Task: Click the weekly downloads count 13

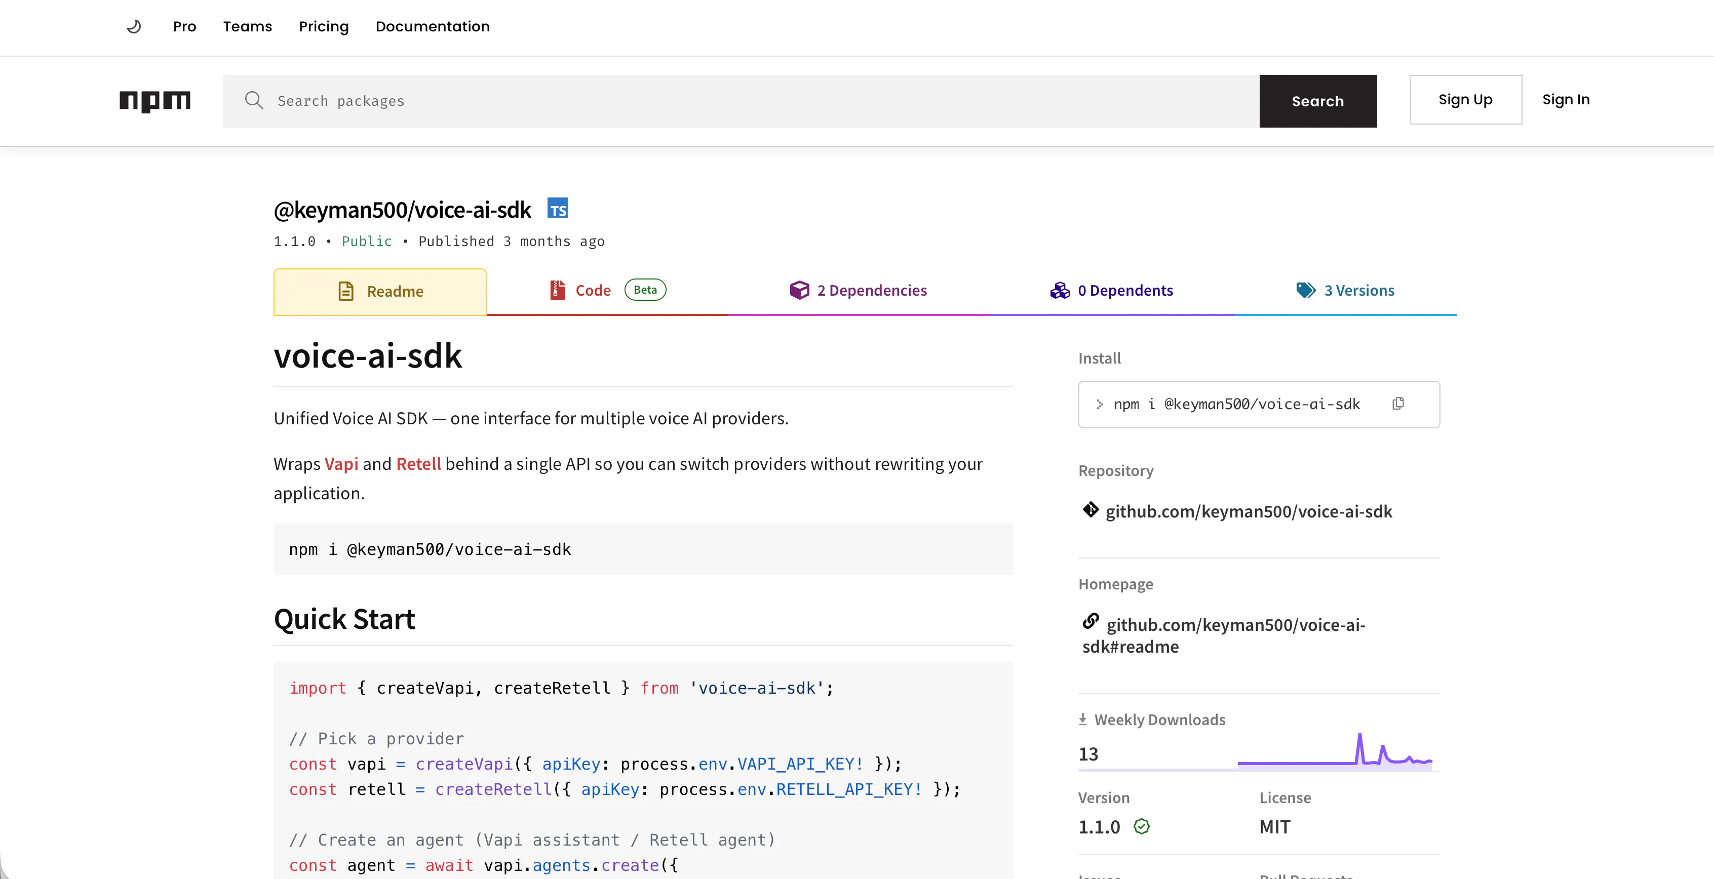Action: [1088, 754]
